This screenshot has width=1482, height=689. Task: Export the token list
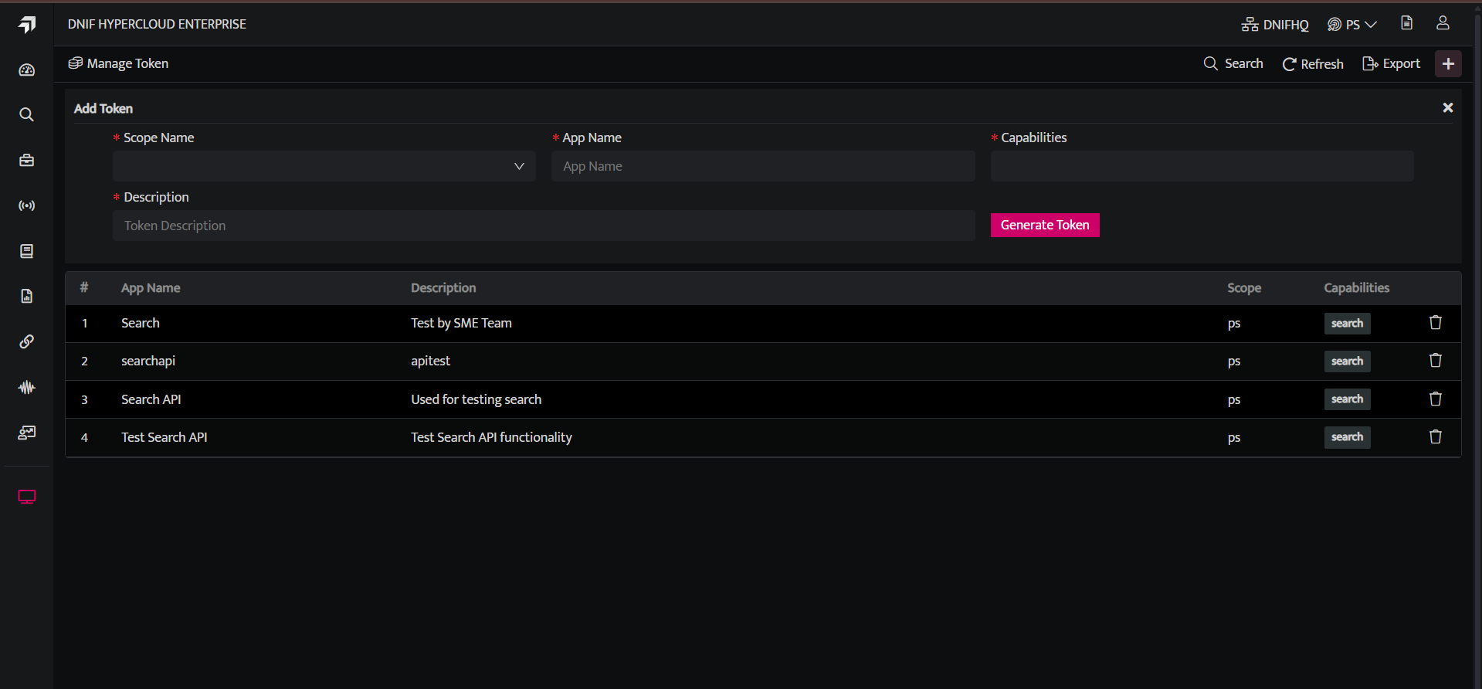click(1391, 63)
